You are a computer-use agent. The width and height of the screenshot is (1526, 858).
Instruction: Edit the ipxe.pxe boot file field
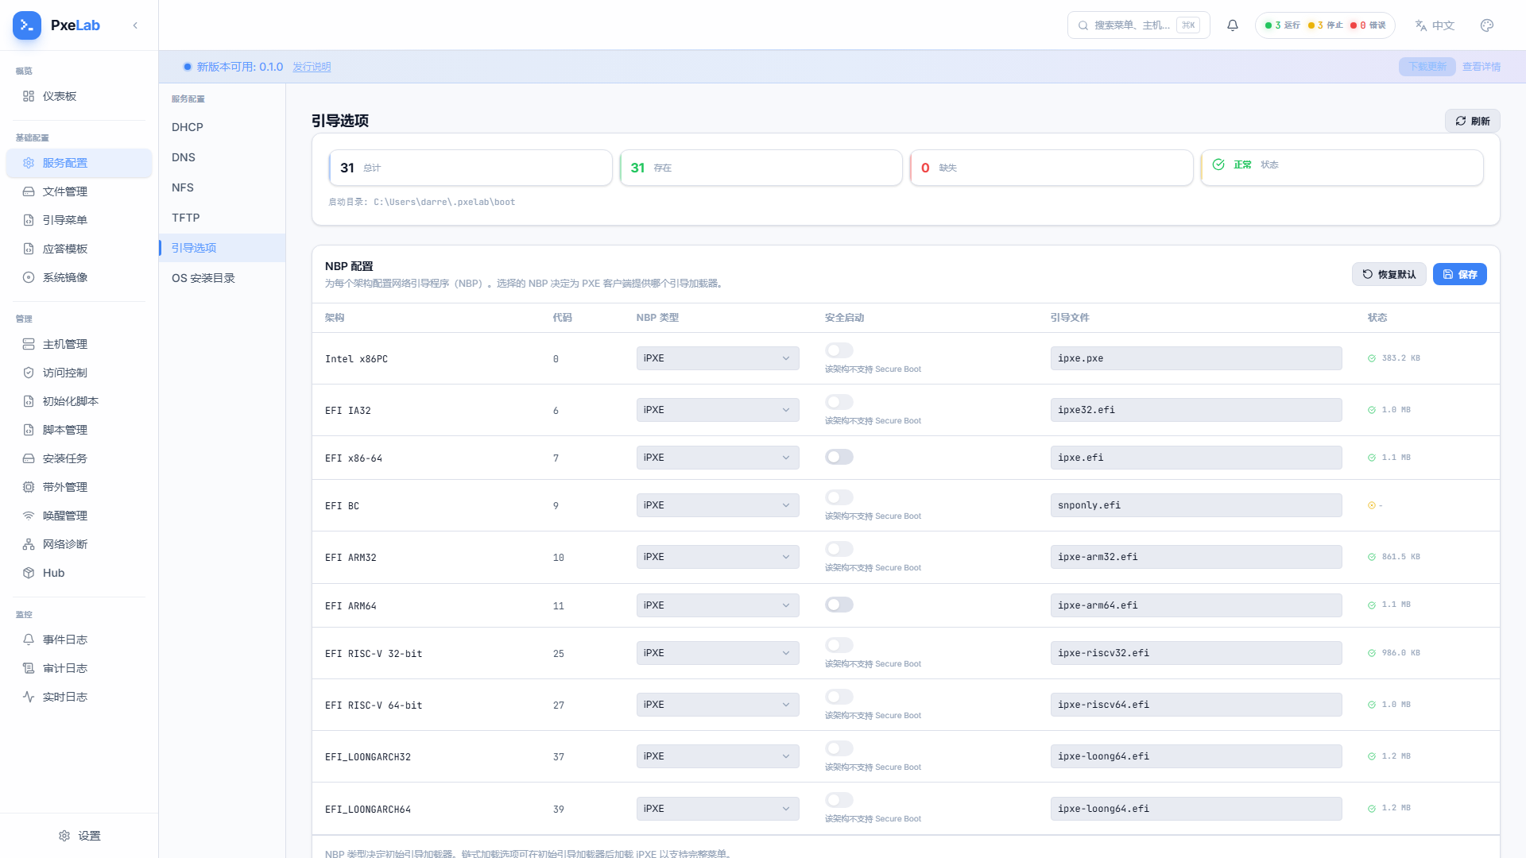(x=1196, y=358)
